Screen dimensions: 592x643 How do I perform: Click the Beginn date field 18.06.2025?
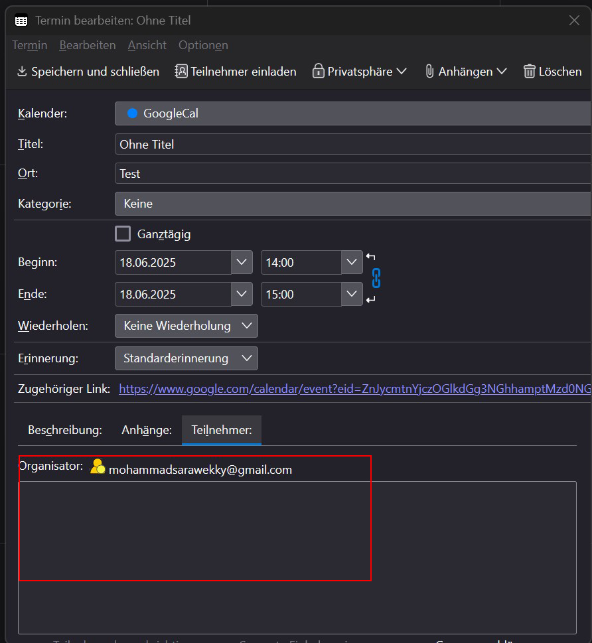[x=173, y=263]
